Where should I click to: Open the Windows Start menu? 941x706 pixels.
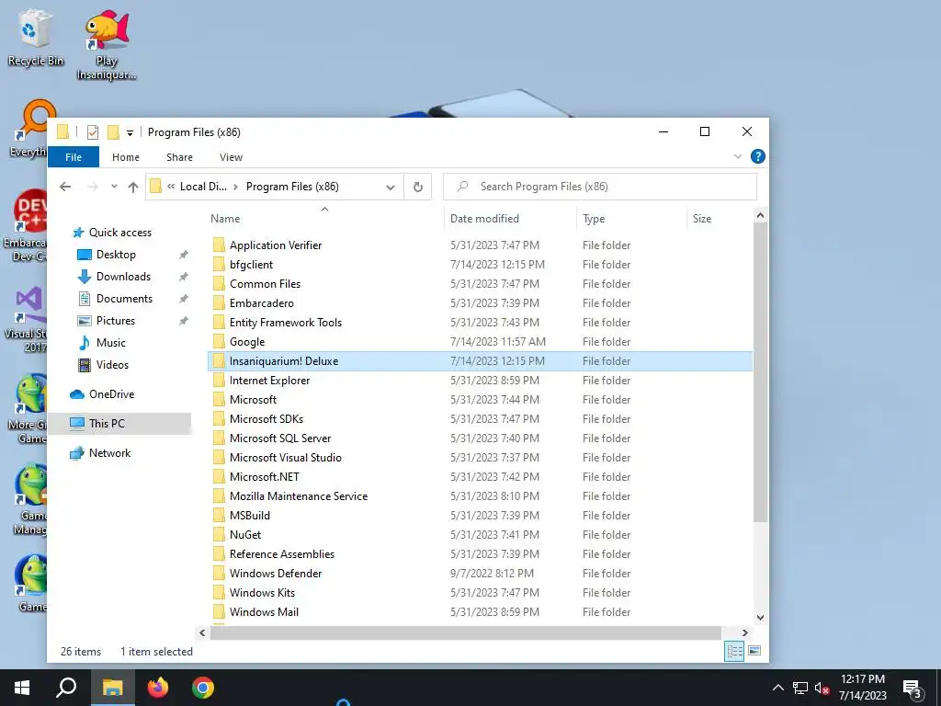[22, 688]
